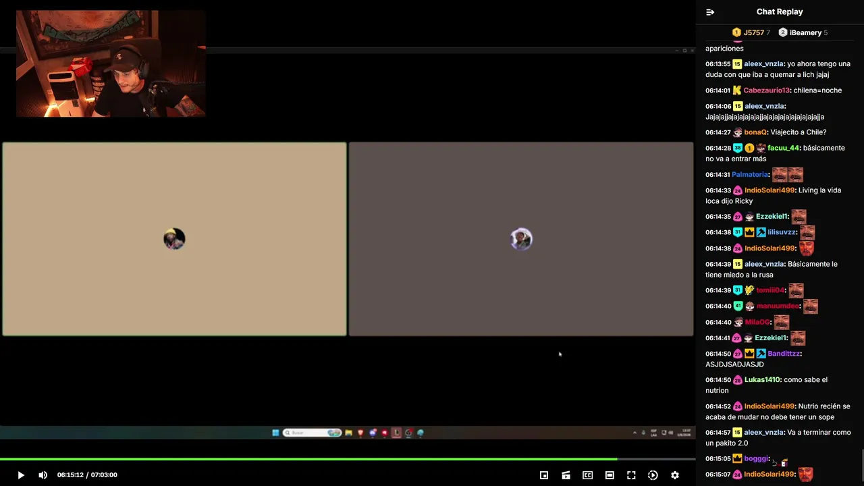
Task: Open File Explorer from the taskbar
Action: tap(348, 433)
